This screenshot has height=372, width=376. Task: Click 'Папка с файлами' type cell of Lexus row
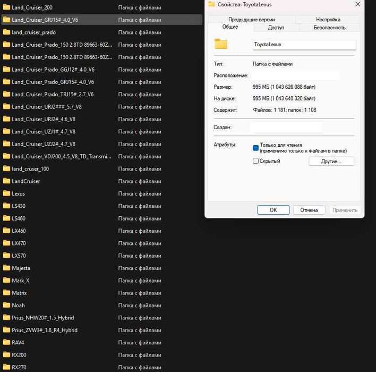(x=140, y=193)
